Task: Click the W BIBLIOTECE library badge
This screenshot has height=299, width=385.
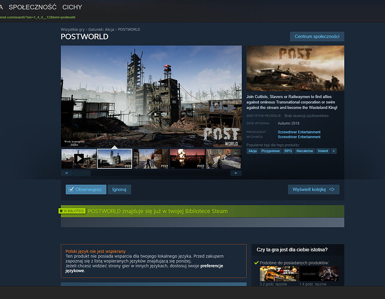Action: pos(72,211)
